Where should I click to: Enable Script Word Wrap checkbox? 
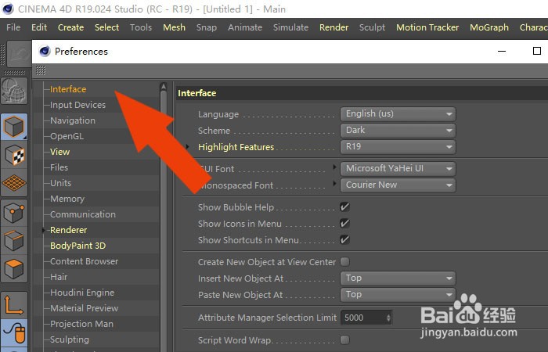click(x=344, y=339)
